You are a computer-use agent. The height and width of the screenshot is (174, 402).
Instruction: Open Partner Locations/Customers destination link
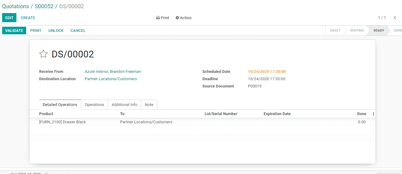[x=111, y=79]
